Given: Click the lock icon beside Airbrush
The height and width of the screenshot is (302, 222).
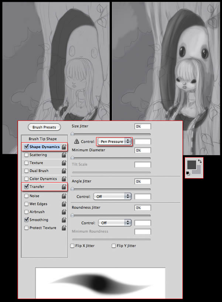Looking at the screenshot, I should point(64,212).
